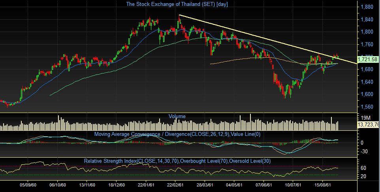The height and width of the screenshot is (192, 380).
Task: Click the 1,600 price axis label
Action: coord(367,94)
